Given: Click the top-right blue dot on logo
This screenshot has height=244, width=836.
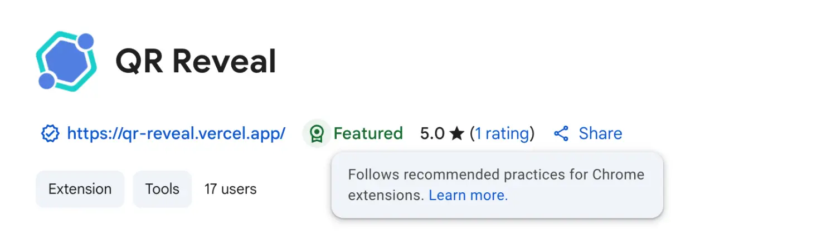Looking at the screenshot, I should click(x=85, y=42).
